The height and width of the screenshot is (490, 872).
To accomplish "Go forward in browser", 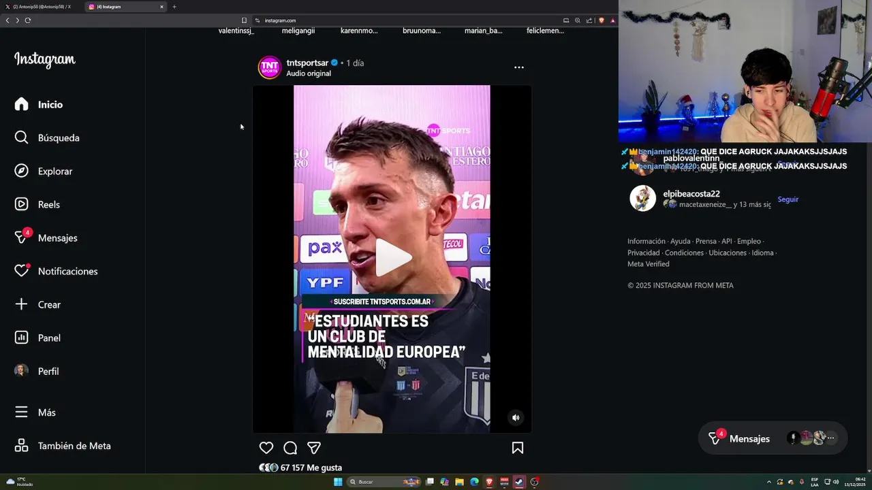I will pos(18,20).
